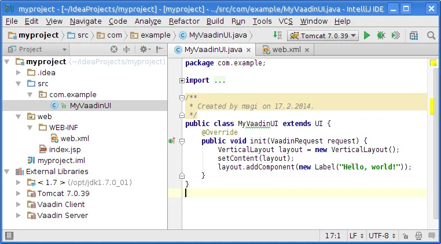Click the Project panel settings gear icon
Screen dimensions: 441x244
143,50
